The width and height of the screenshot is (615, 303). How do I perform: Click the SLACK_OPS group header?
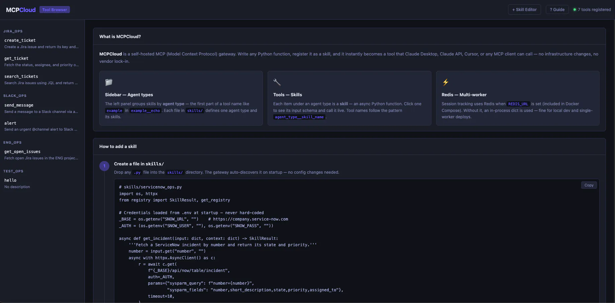[15, 96]
